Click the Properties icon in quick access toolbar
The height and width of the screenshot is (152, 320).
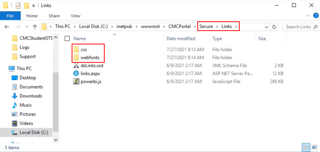pos(17,5)
